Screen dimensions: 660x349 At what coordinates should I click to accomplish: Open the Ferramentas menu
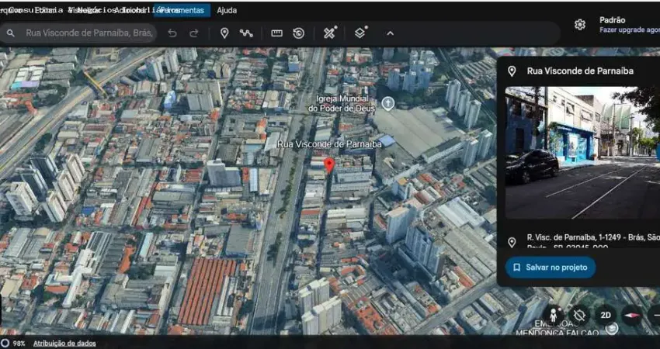tap(182, 10)
